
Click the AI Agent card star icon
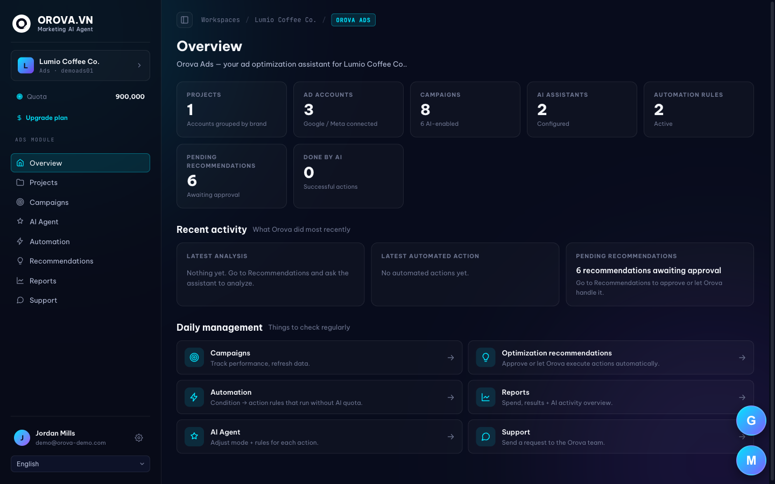[x=194, y=437]
